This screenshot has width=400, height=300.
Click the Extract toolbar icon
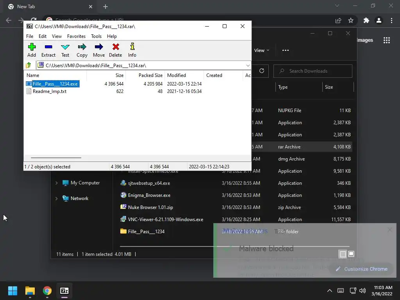click(x=48, y=50)
